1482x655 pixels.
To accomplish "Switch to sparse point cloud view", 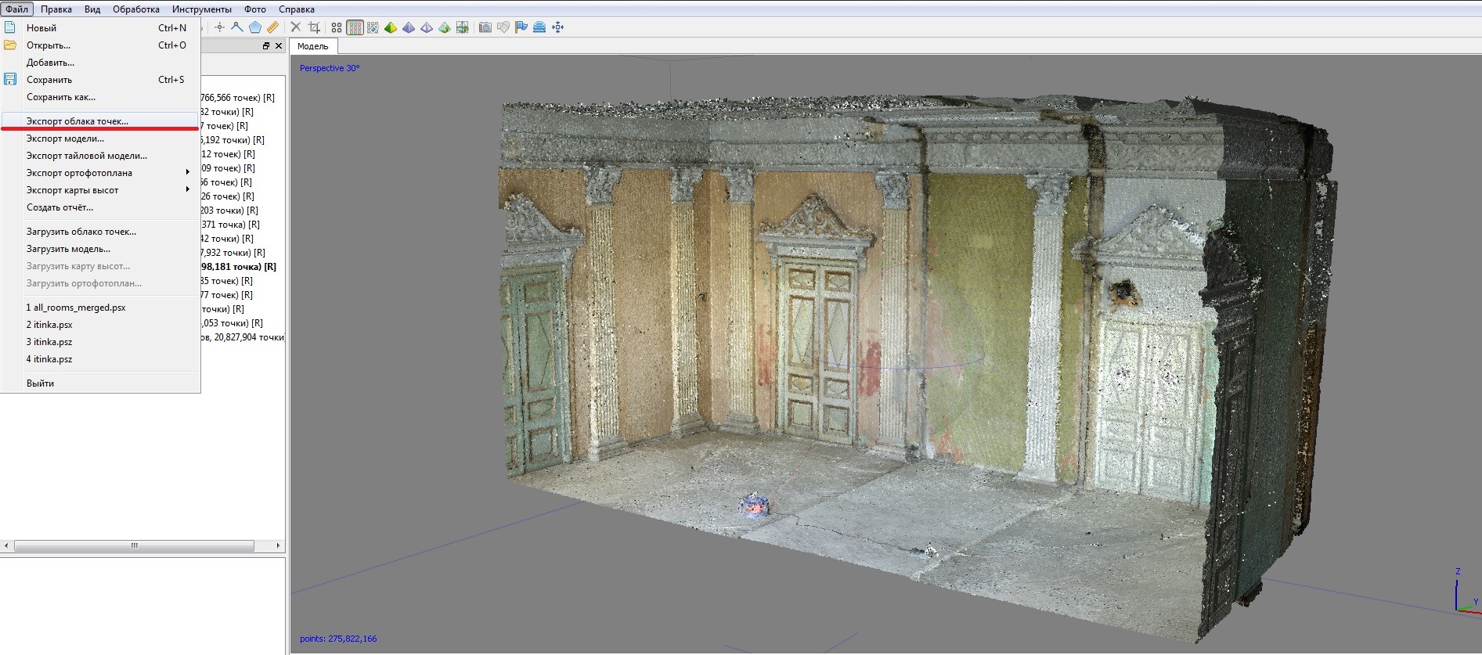I will pyautogui.click(x=337, y=27).
